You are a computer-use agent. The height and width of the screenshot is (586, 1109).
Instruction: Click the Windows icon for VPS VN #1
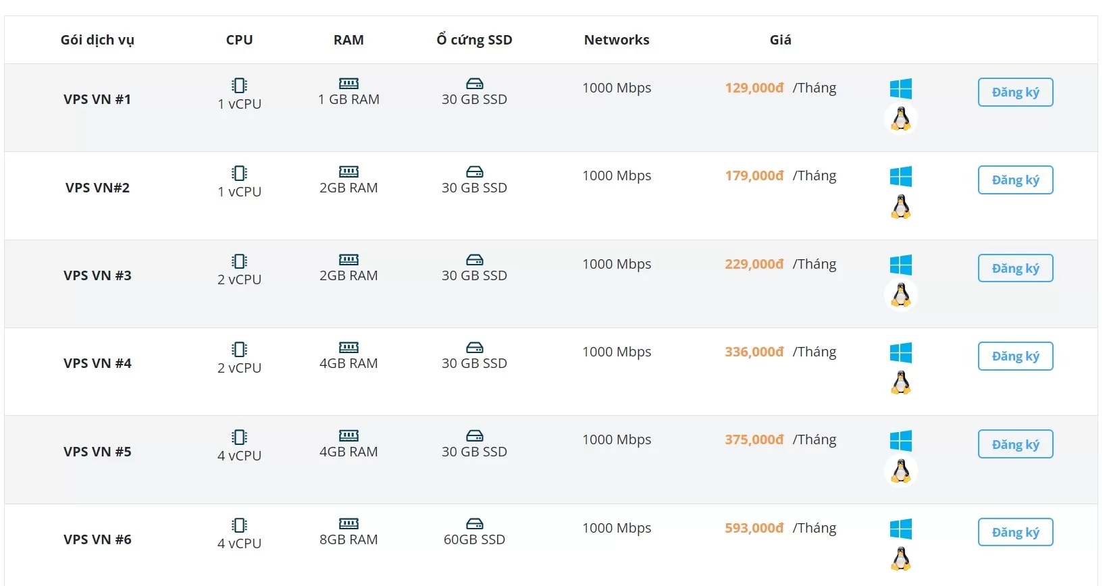(x=900, y=88)
